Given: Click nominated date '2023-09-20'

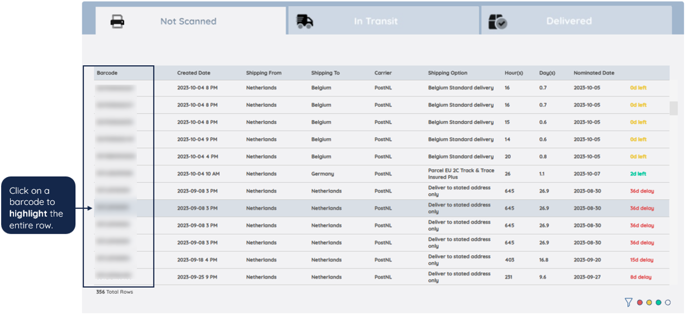Looking at the screenshot, I should (x=587, y=260).
